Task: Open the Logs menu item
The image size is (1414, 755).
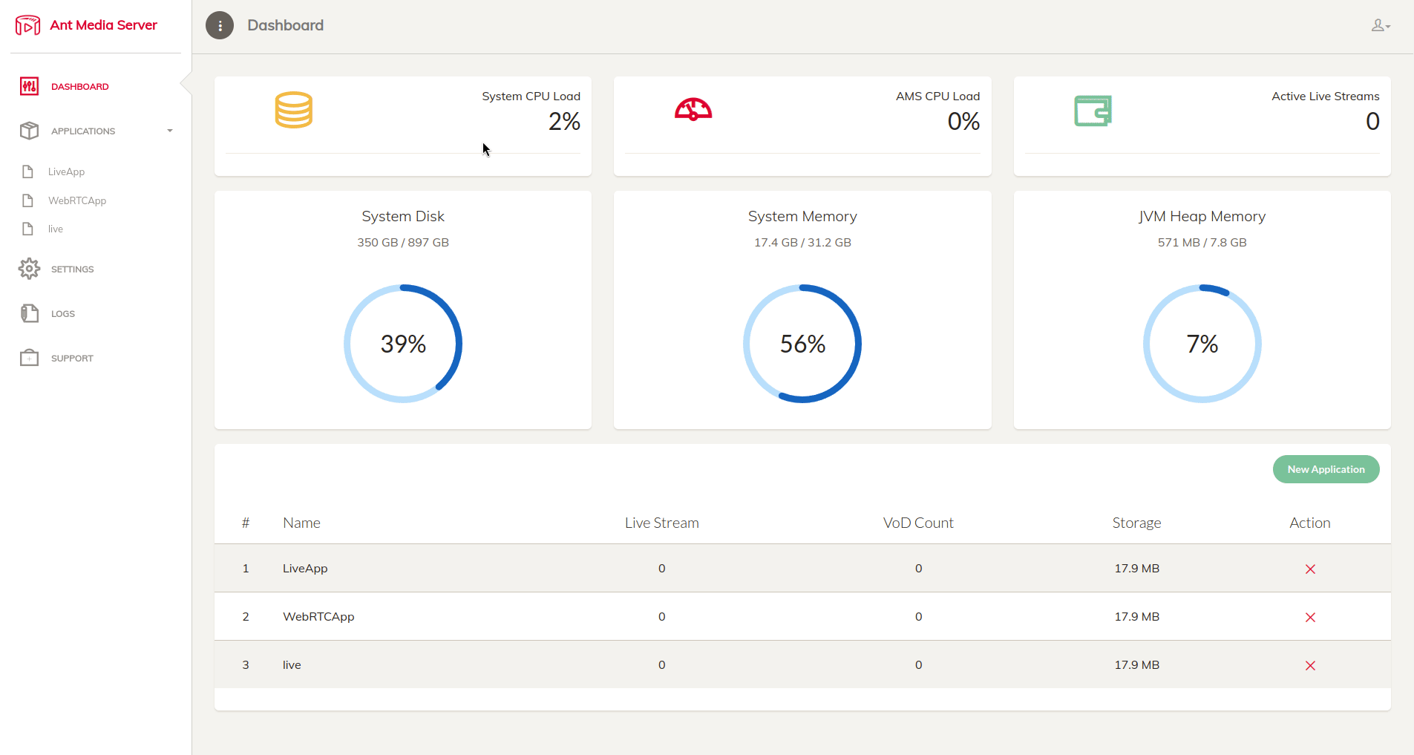Action: [63, 314]
